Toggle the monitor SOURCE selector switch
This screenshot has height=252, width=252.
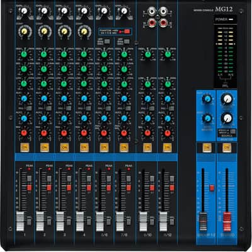[232, 132]
